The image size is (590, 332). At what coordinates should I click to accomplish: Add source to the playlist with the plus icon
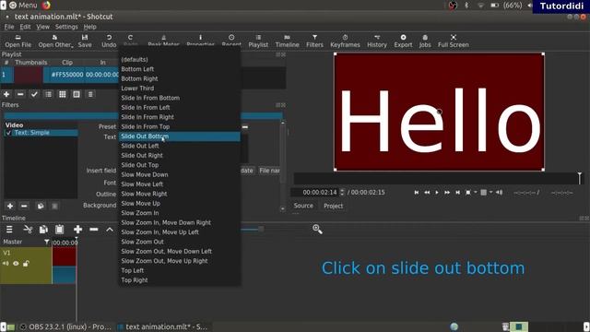6,94
